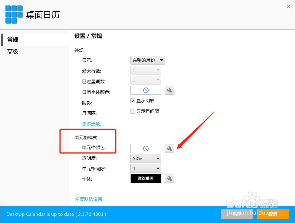Click the 桌面日历 blue grid logo

point(13,14)
